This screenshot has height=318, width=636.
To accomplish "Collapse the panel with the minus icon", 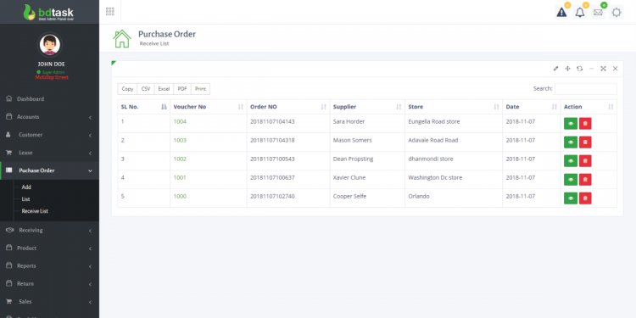I will (x=591, y=69).
